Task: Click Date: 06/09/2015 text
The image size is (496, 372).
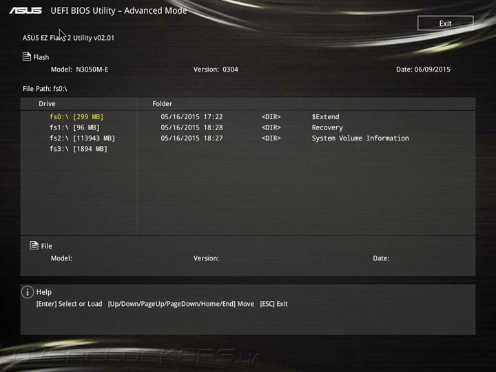Action: (423, 70)
